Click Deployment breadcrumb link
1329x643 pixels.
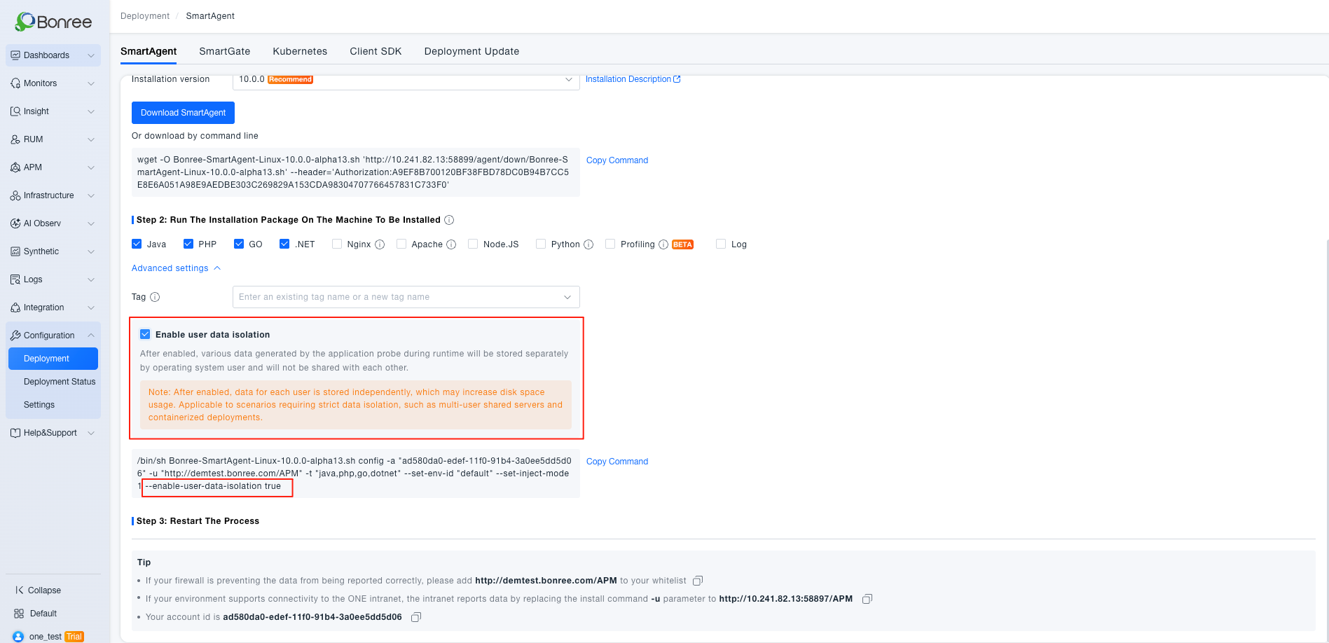coord(145,16)
